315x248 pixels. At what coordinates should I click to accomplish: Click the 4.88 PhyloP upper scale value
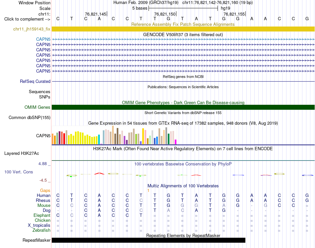[42, 164]
